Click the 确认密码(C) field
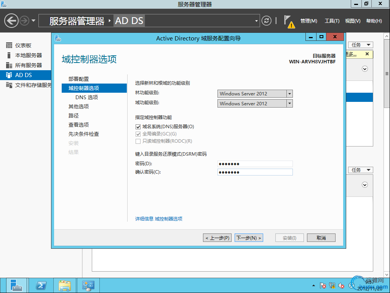This screenshot has width=390, height=293. pos(255,172)
